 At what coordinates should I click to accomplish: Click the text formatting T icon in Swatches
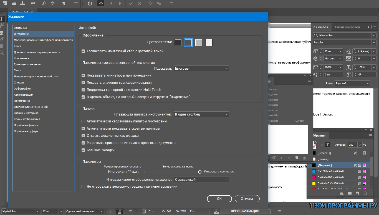click(x=328, y=145)
